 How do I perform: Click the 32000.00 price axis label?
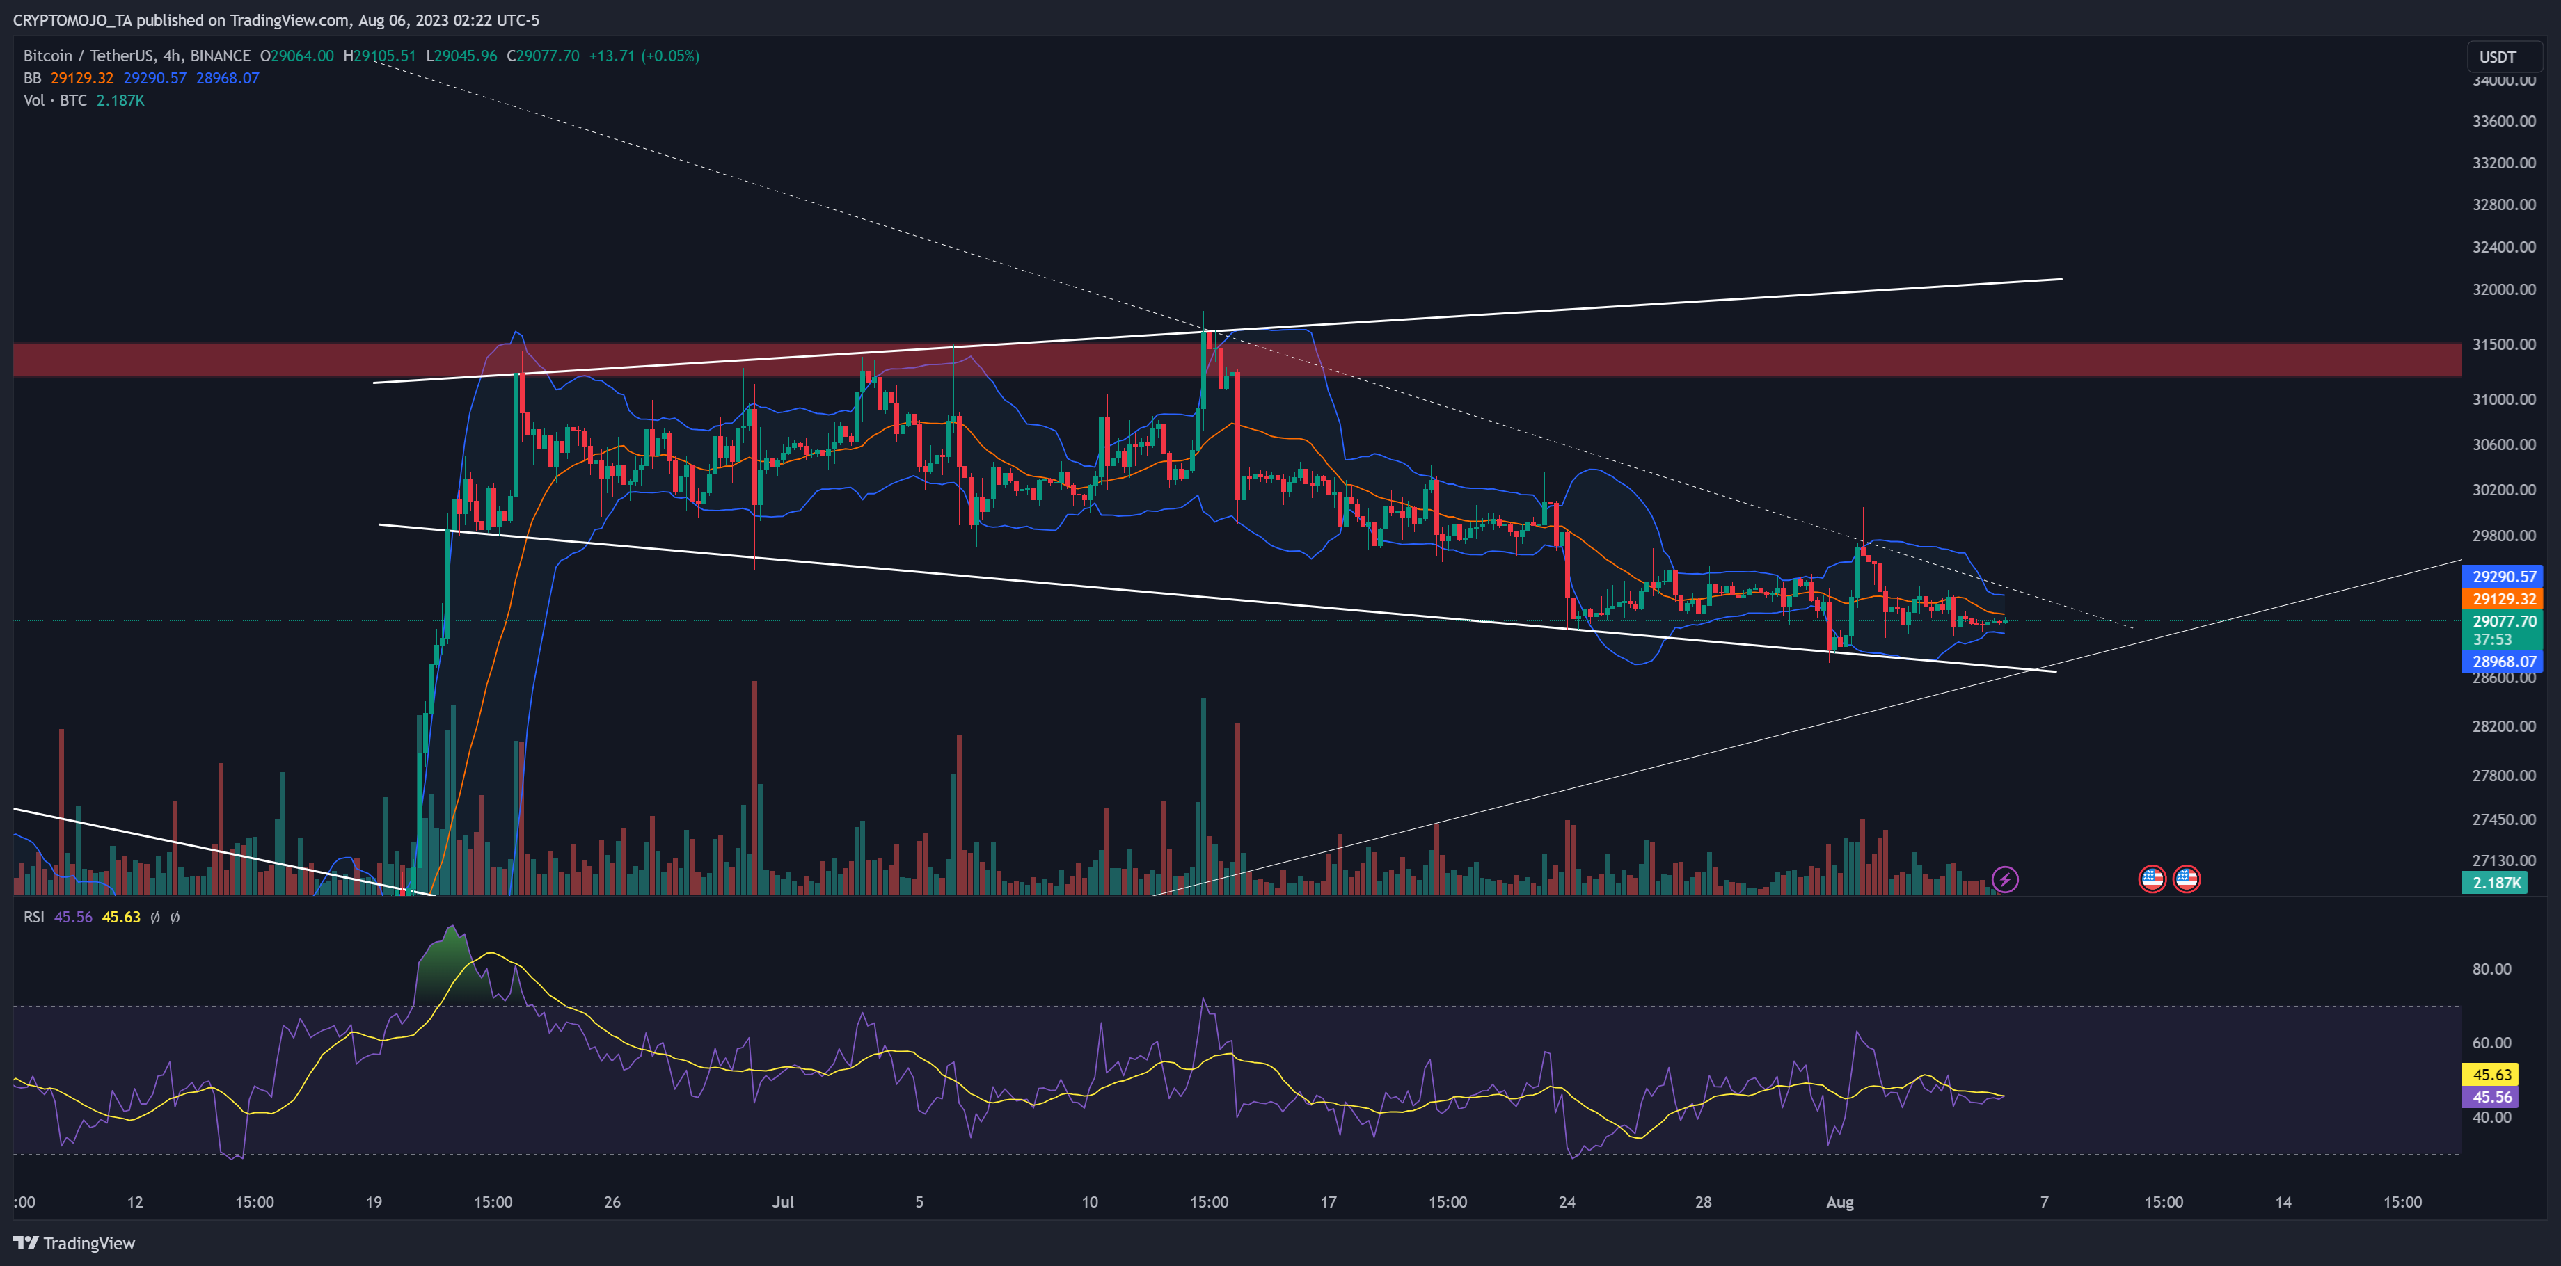(2503, 290)
